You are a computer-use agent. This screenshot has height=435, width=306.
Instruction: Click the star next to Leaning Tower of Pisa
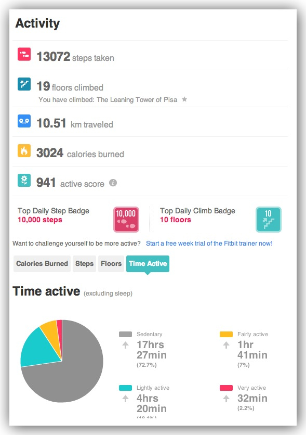[x=184, y=99]
